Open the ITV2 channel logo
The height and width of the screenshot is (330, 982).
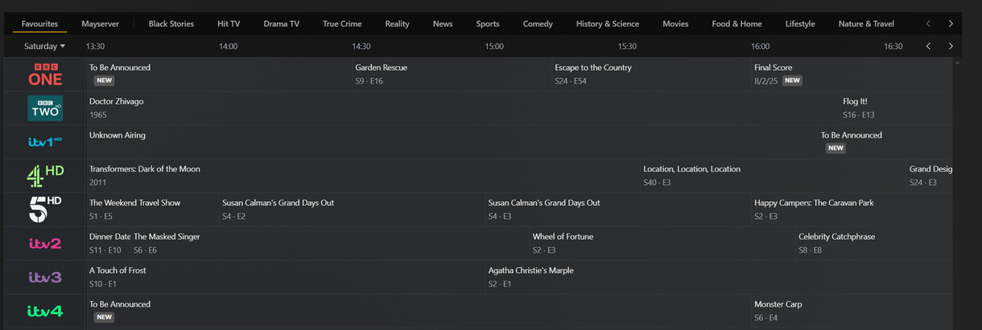click(x=45, y=243)
